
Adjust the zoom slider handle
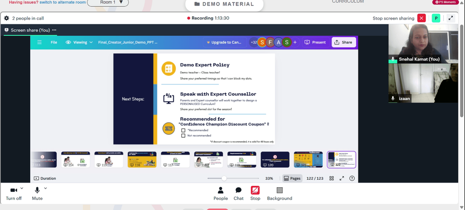tap(224, 178)
